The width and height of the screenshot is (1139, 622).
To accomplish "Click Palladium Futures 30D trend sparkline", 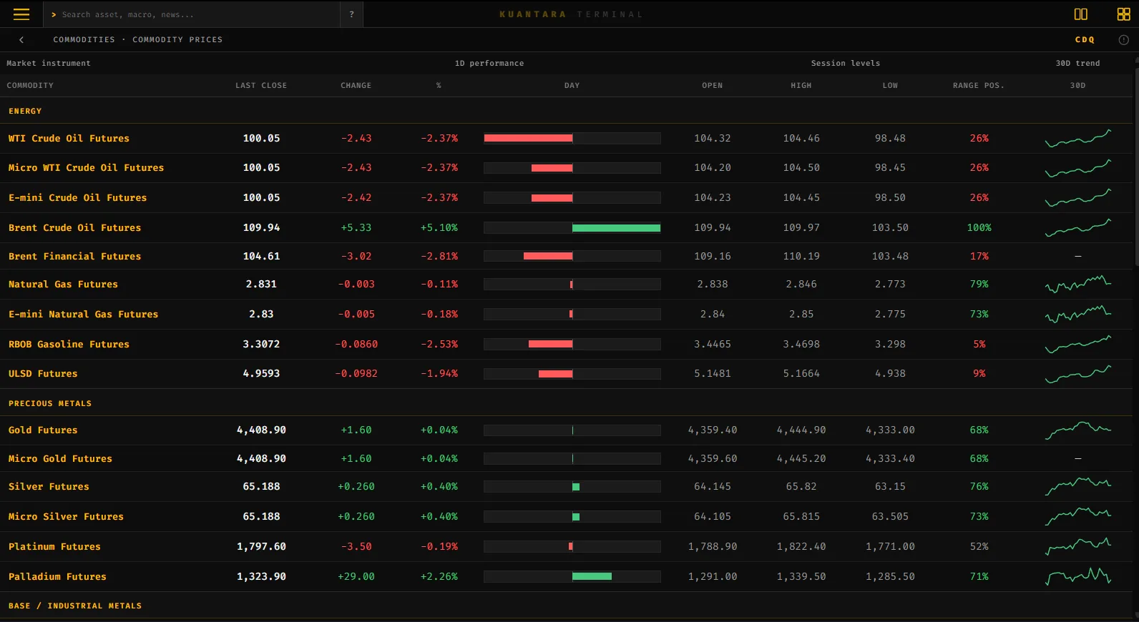I will coord(1077,576).
